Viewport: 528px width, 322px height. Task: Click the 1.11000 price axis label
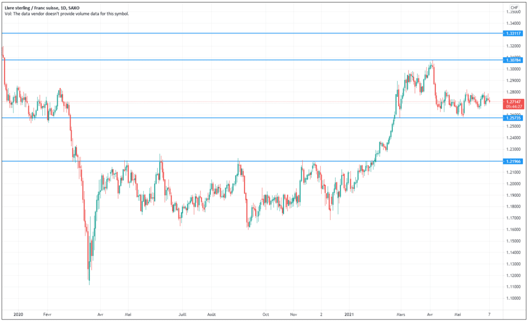[514, 286]
